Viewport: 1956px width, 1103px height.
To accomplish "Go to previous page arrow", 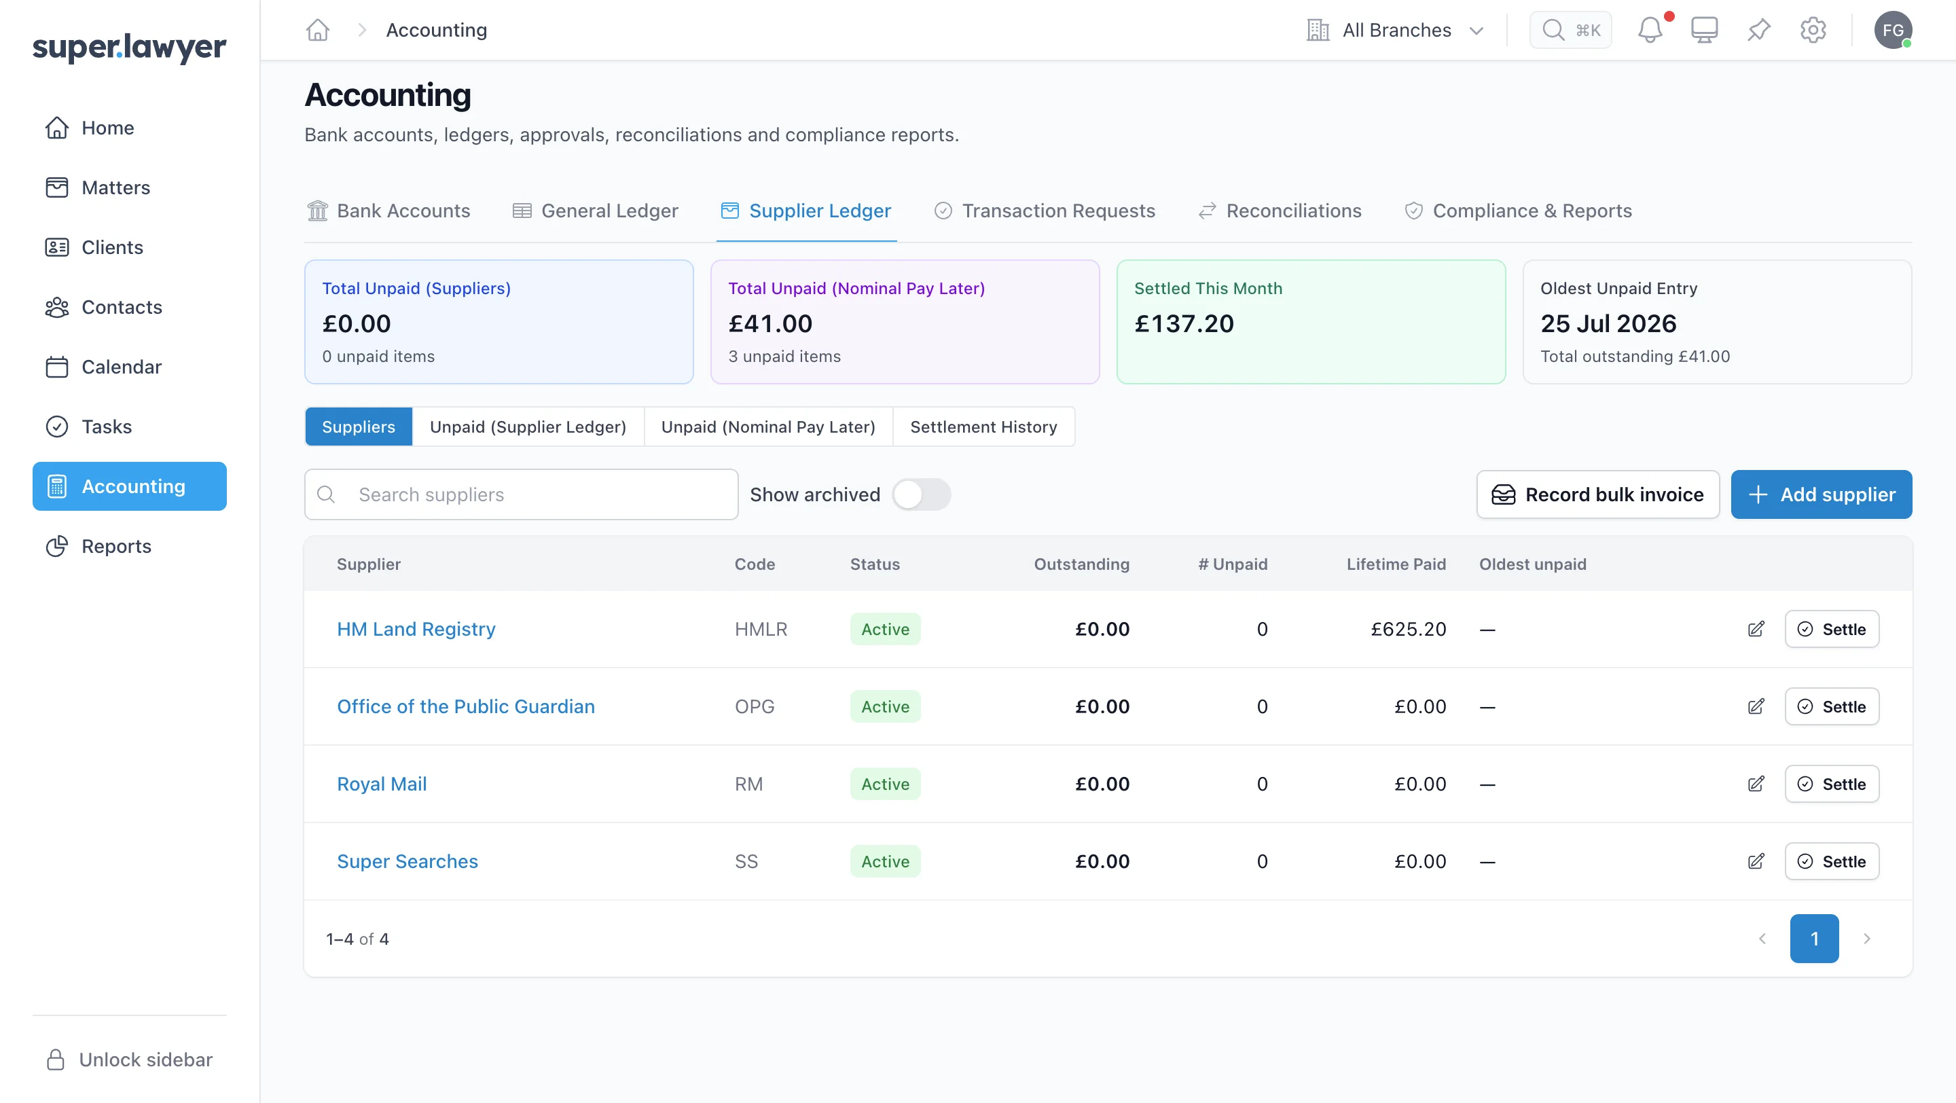I will (x=1763, y=939).
